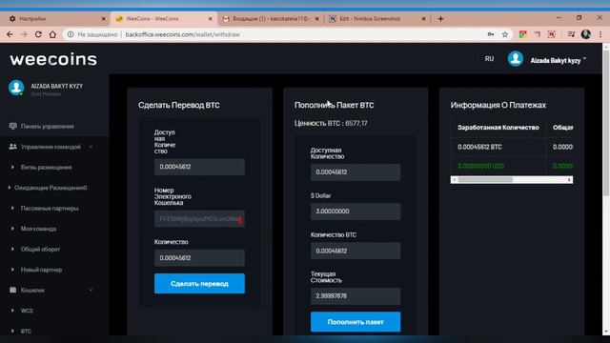Open Ветвь размещения in sidebar
This screenshot has height=343, width=610.
pos(46,168)
